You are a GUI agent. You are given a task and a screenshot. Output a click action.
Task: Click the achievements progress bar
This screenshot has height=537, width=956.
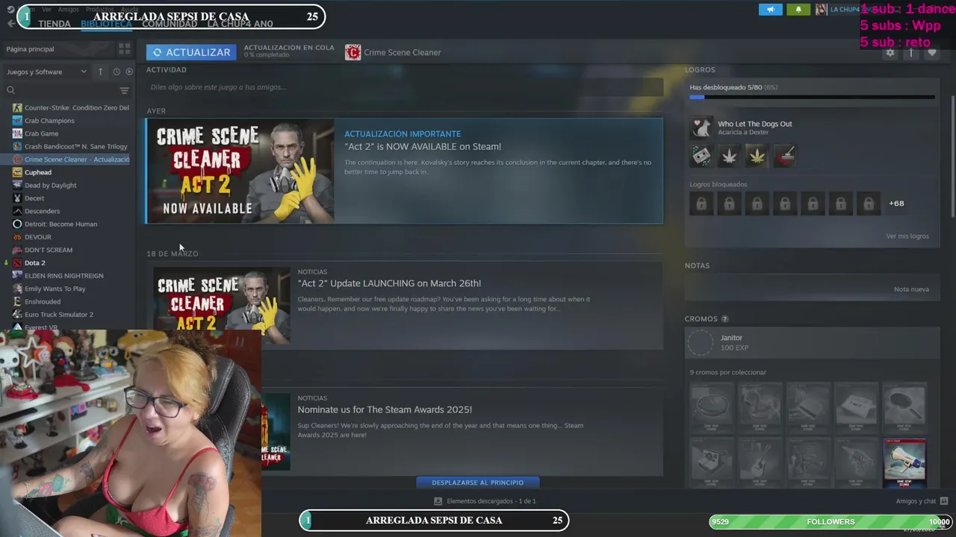(x=812, y=97)
